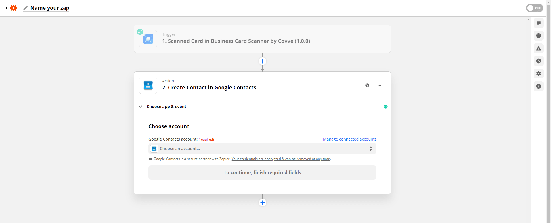This screenshot has height=223, width=551.
Task: Click the back arrow beside Zapier logo
Action: pyautogui.click(x=7, y=8)
